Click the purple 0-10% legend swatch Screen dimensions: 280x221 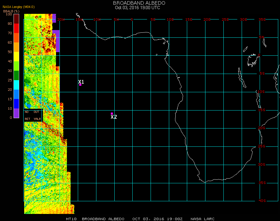pyautogui.click(x=17, y=113)
